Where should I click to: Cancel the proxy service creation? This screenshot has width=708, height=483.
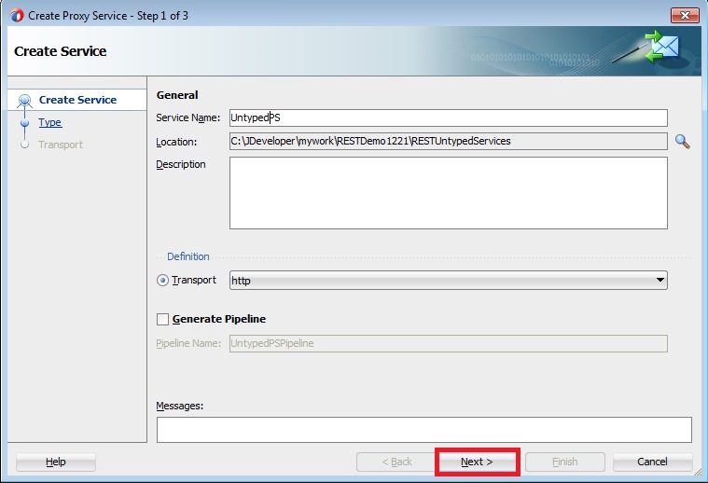tap(652, 462)
